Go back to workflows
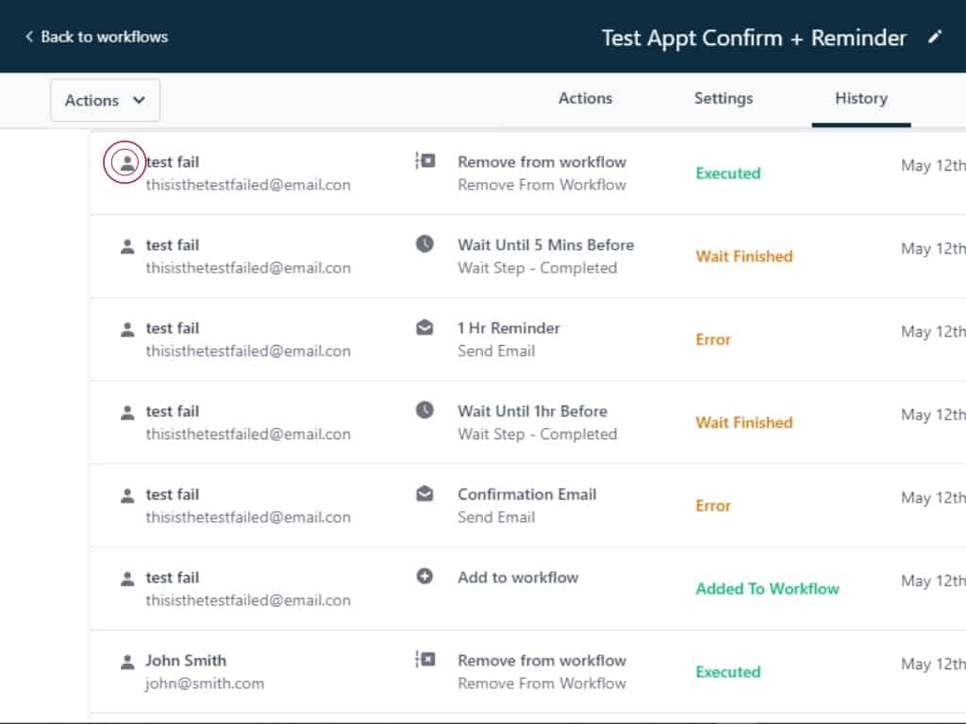The height and width of the screenshot is (724, 966). [x=96, y=37]
